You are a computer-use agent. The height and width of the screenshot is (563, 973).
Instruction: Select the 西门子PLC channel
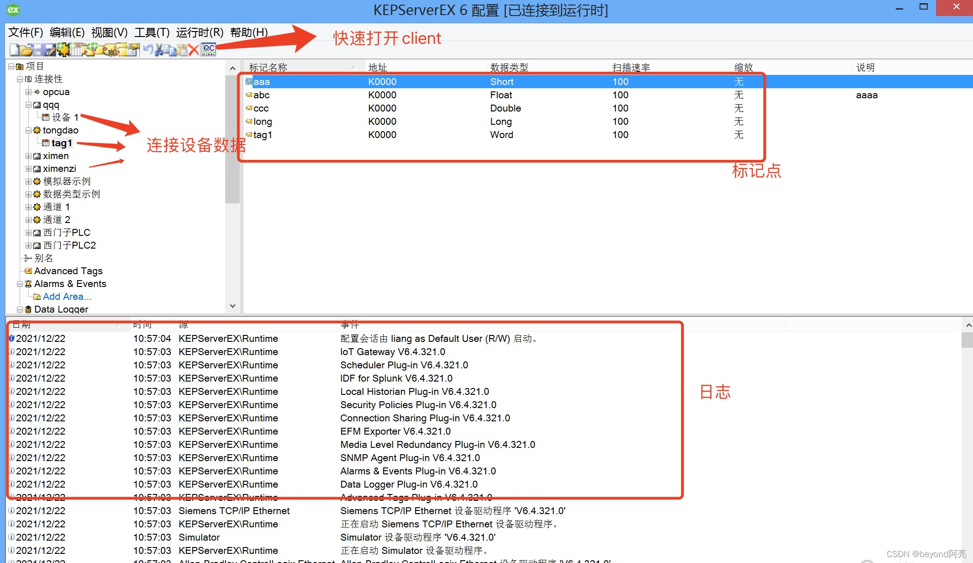pyautogui.click(x=67, y=233)
